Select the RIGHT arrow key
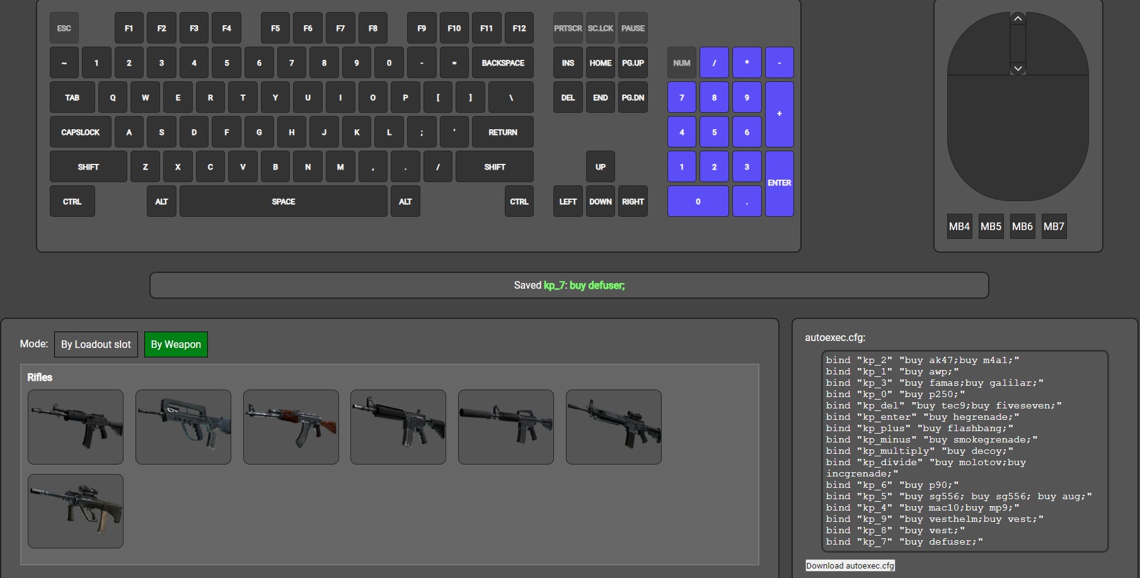This screenshot has height=578, width=1140. point(633,202)
